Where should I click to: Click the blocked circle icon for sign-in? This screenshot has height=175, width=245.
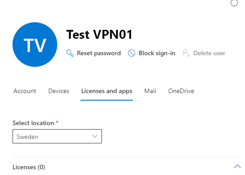click(131, 53)
